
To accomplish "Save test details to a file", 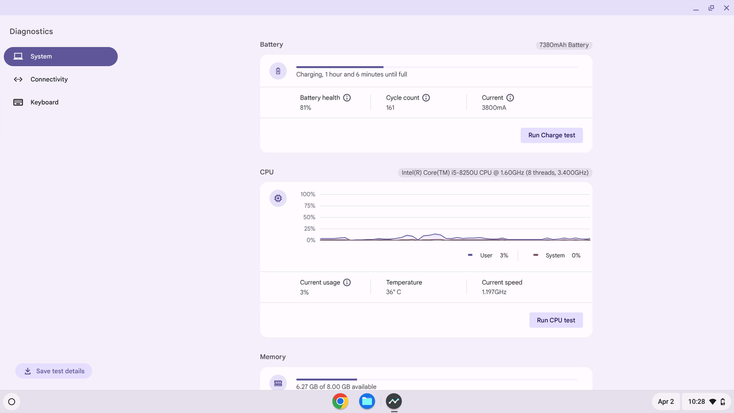I will (x=54, y=371).
